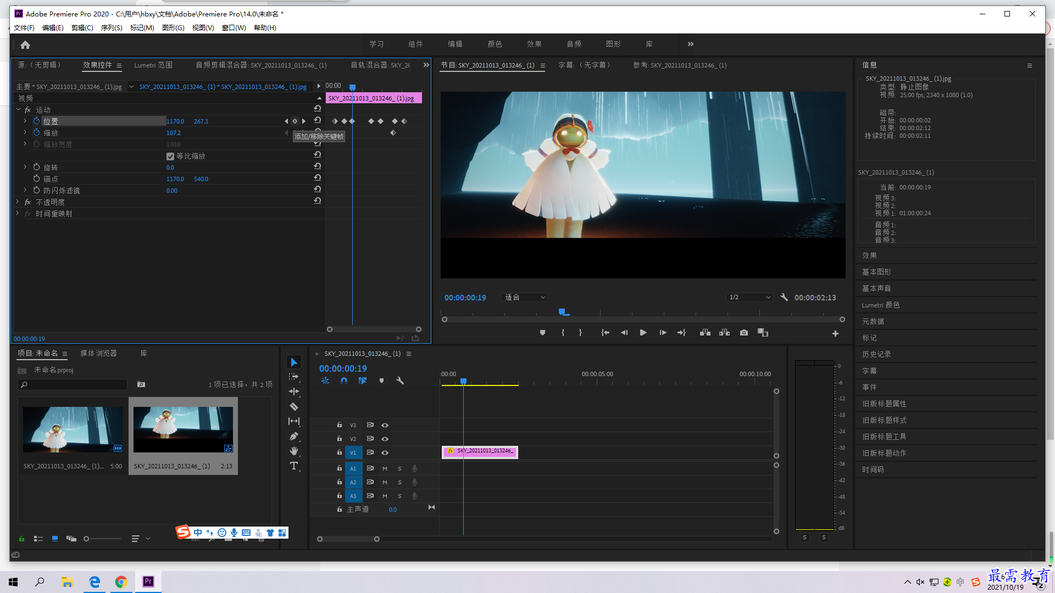Select the timeline clip on V1
The height and width of the screenshot is (593, 1055).
pyautogui.click(x=480, y=451)
